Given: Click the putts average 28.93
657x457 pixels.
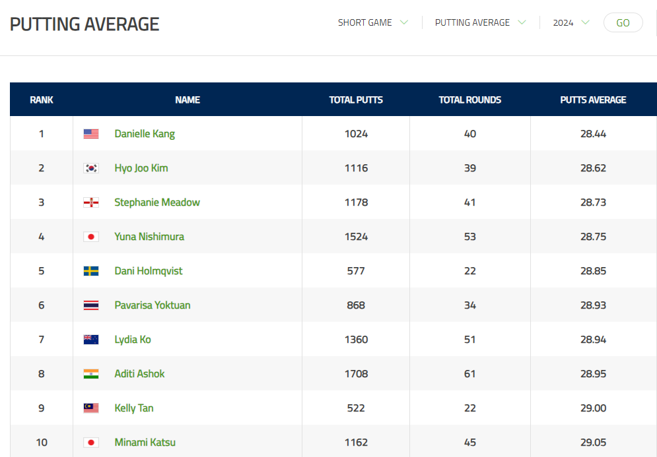Looking at the screenshot, I should (x=594, y=305).
